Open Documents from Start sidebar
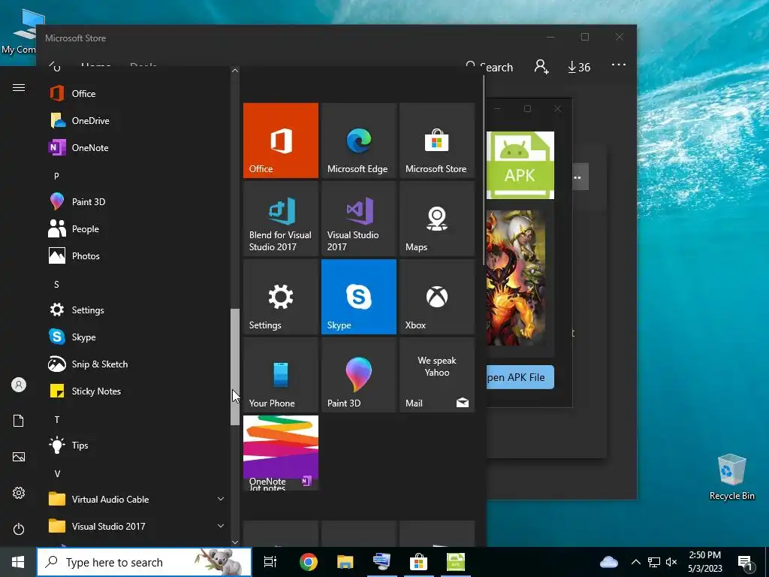Viewport: 769px width, 577px height. click(x=19, y=421)
